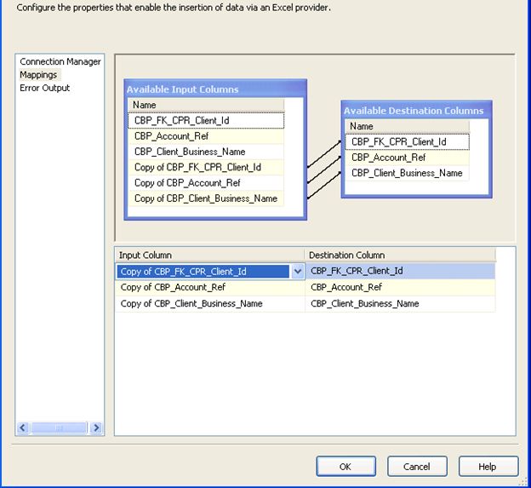Select CBP_FK_CPR_Client_Id in Available Destination Columns
Screen dimensions: 531x488
pyautogui.click(x=407, y=142)
